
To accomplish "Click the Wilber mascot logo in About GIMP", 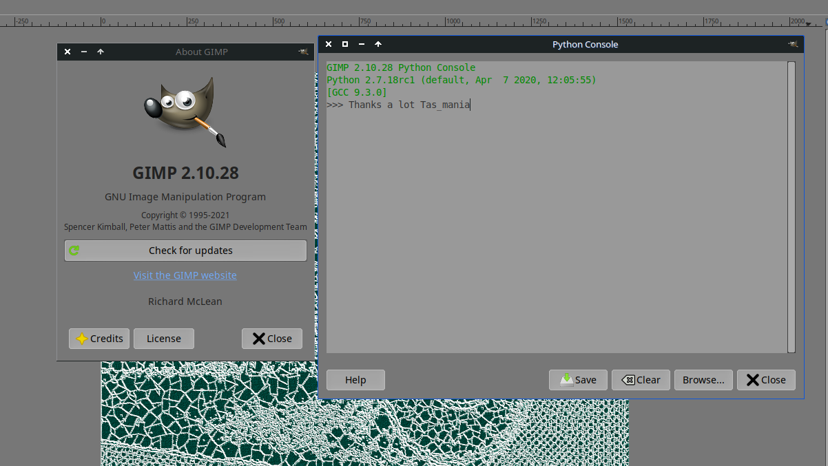I will pyautogui.click(x=185, y=112).
